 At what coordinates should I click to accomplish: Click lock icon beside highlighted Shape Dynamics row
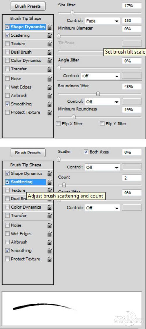50,27
